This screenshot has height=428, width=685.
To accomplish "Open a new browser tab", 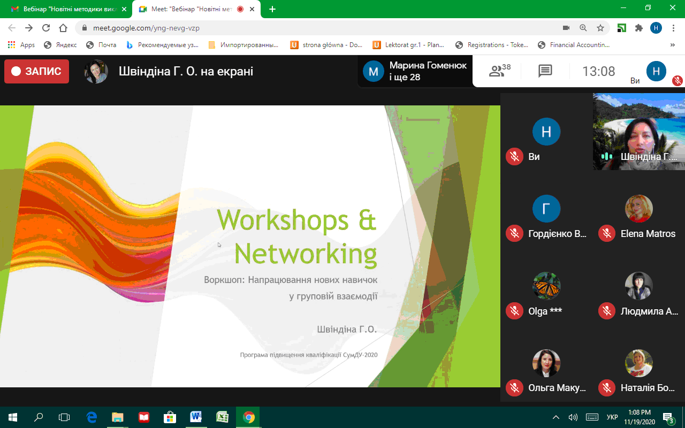I will [x=272, y=9].
